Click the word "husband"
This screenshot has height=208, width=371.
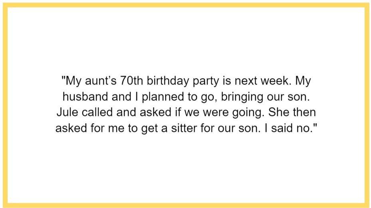coord(85,96)
